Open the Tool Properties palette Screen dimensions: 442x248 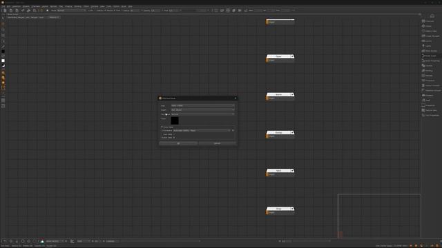[x=430, y=115]
